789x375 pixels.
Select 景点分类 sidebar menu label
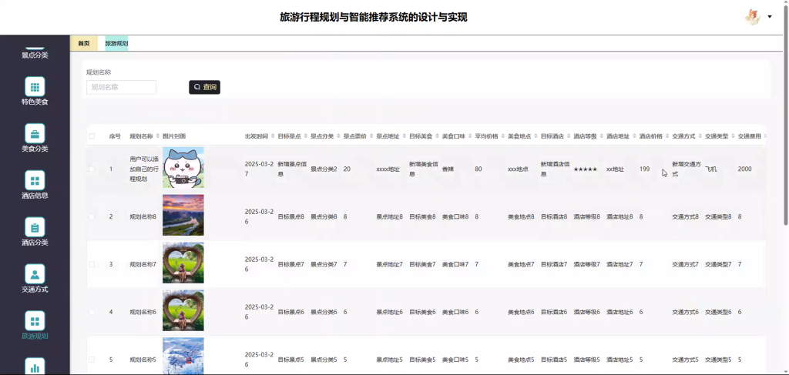click(35, 55)
